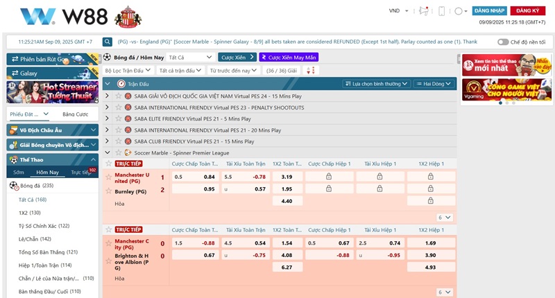Image resolution: width=555 pixels, height=298 pixels.
Task: Select the first carousel dot under the right banners
Action: point(500,103)
